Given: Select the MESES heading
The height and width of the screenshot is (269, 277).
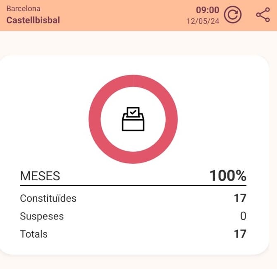Looking at the screenshot, I should point(40,176).
